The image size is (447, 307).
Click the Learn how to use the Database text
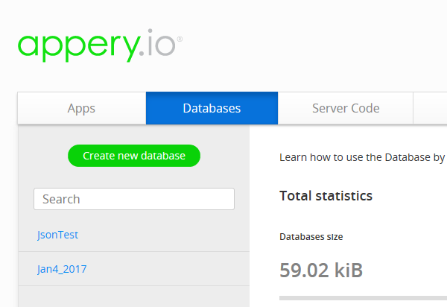[x=362, y=157]
